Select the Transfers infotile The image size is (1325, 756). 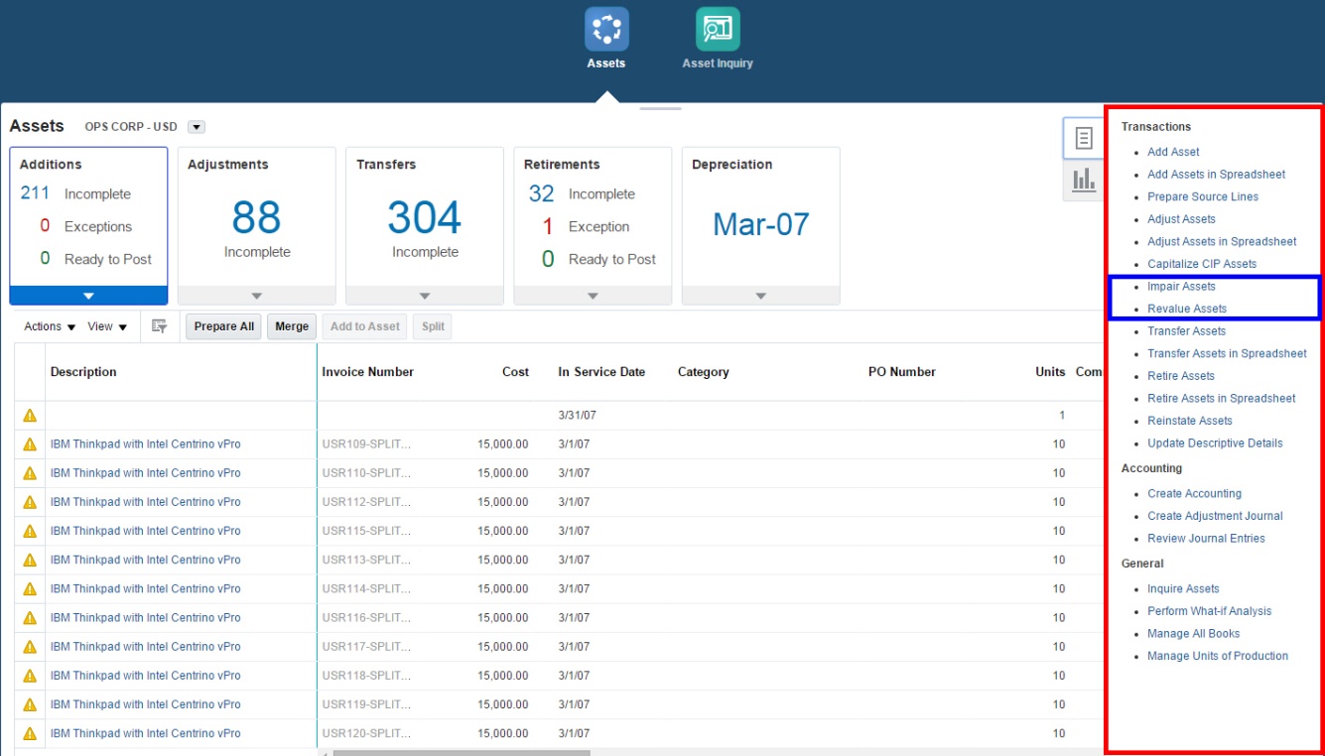coord(425,226)
